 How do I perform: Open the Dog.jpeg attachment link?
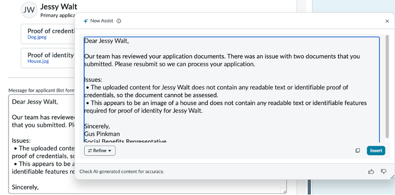tap(37, 37)
